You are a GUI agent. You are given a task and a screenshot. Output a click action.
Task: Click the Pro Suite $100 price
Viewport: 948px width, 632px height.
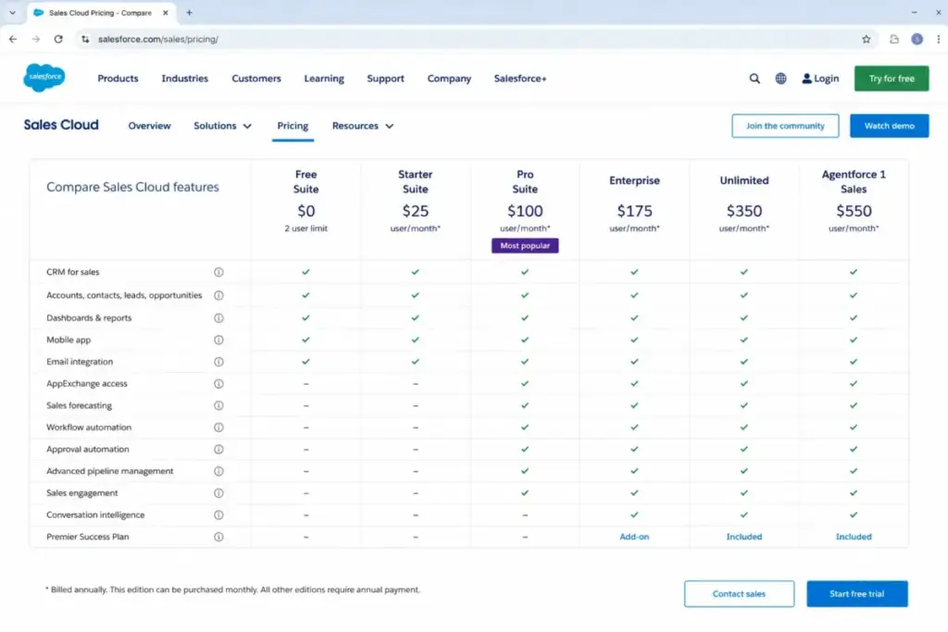(x=525, y=211)
